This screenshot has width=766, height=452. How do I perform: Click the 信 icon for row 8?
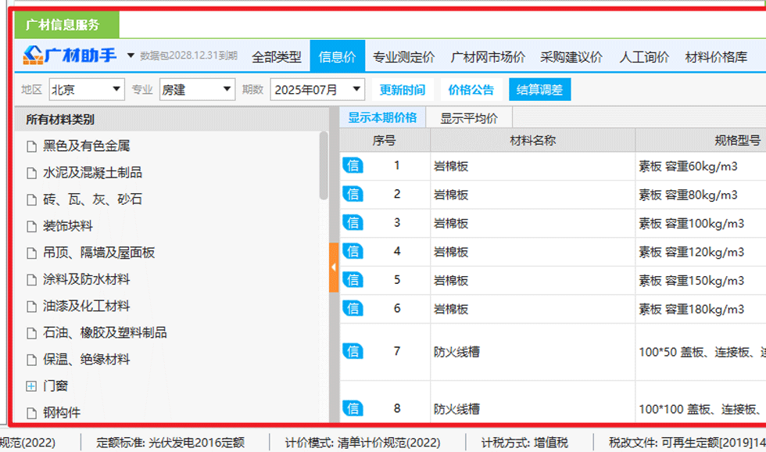[x=353, y=408]
